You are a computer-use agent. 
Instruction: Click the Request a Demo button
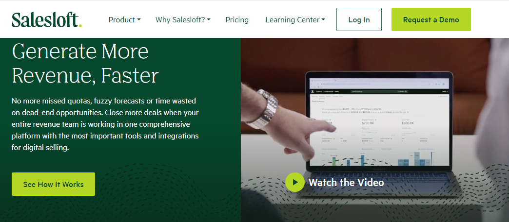pyautogui.click(x=431, y=19)
